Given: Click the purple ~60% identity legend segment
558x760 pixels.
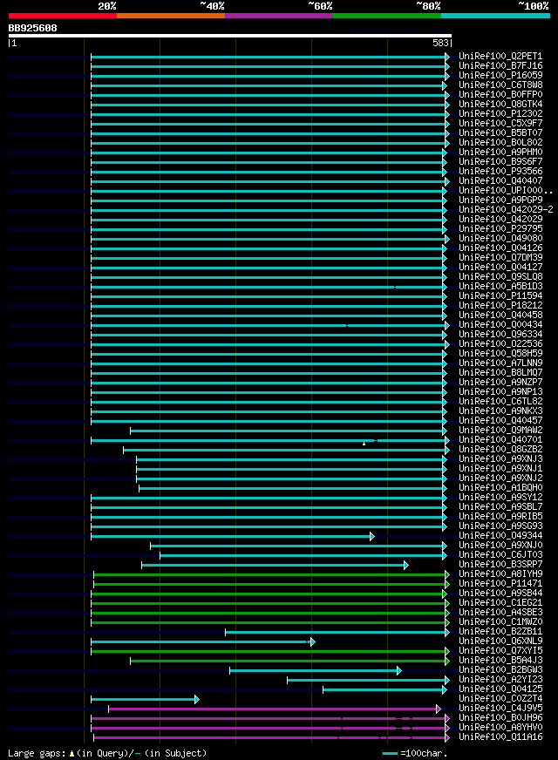Looking at the screenshot, I should point(279,16).
